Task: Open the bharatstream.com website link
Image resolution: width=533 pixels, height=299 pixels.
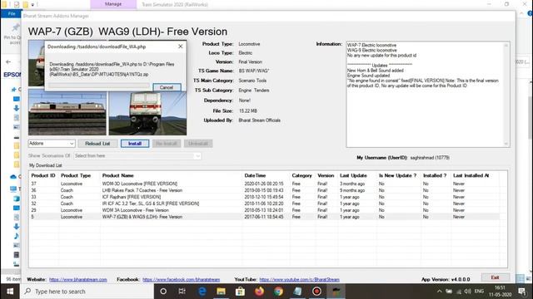Action: tap(78, 280)
